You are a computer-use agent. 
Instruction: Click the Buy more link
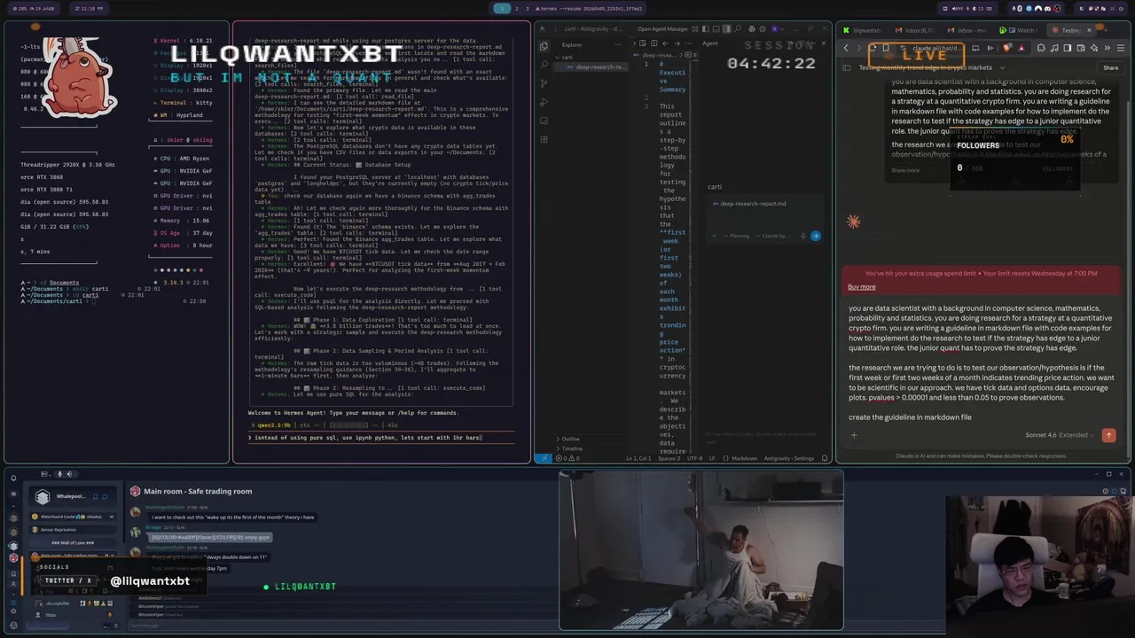(861, 286)
